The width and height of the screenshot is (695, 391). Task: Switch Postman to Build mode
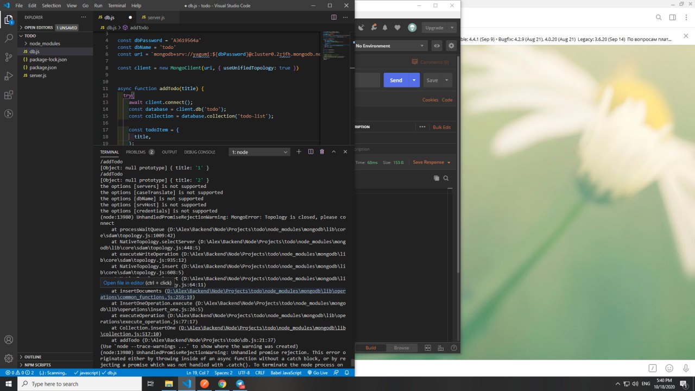(x=370, y=348)
